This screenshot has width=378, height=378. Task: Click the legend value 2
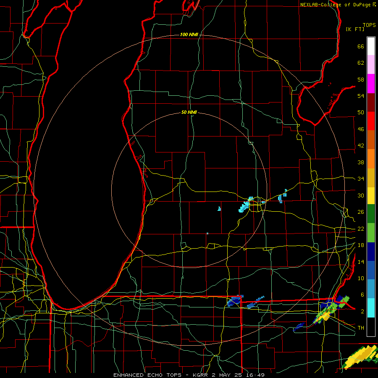362,312
